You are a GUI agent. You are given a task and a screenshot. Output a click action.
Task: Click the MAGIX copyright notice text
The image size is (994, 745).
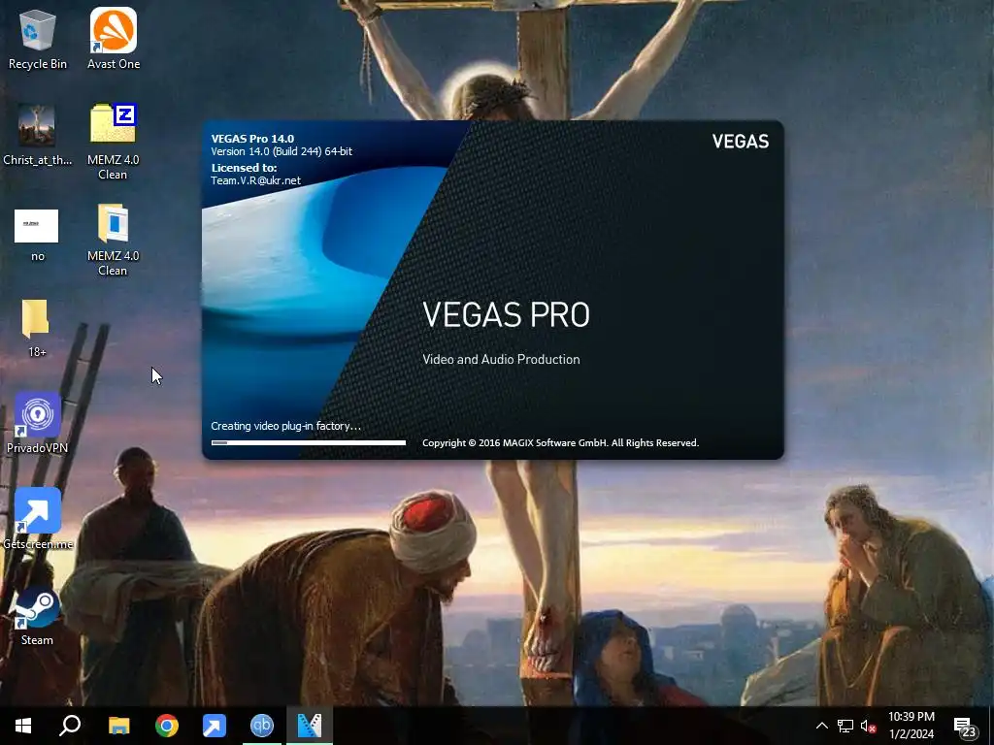[560, 442]
